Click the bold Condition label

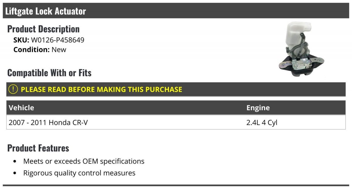pos(32,50)
